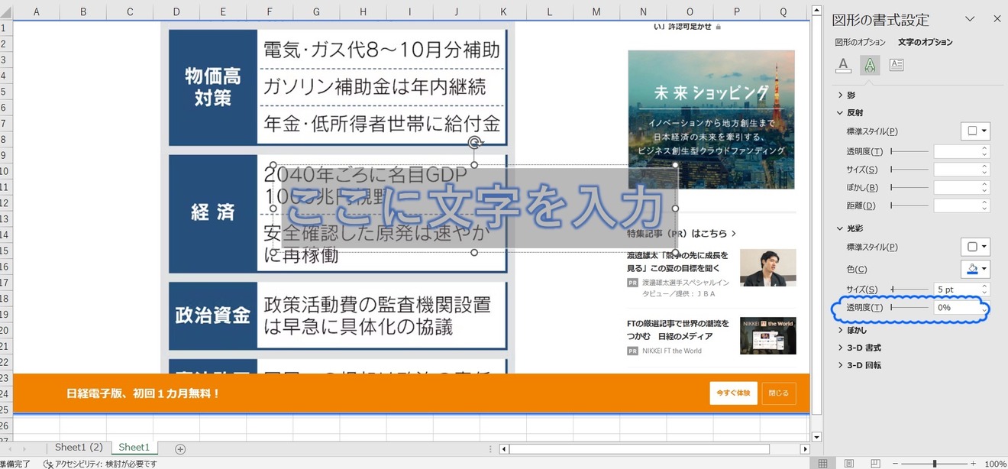The width and height of the screenshot is (1008, 469).
Task: Switch to 文字のオプション tab
Action: tap(926, 43)
